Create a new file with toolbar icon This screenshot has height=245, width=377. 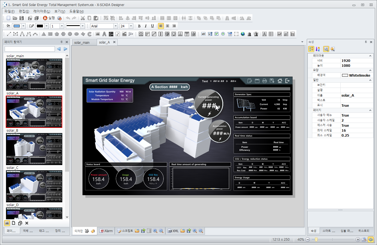[8, 18]
